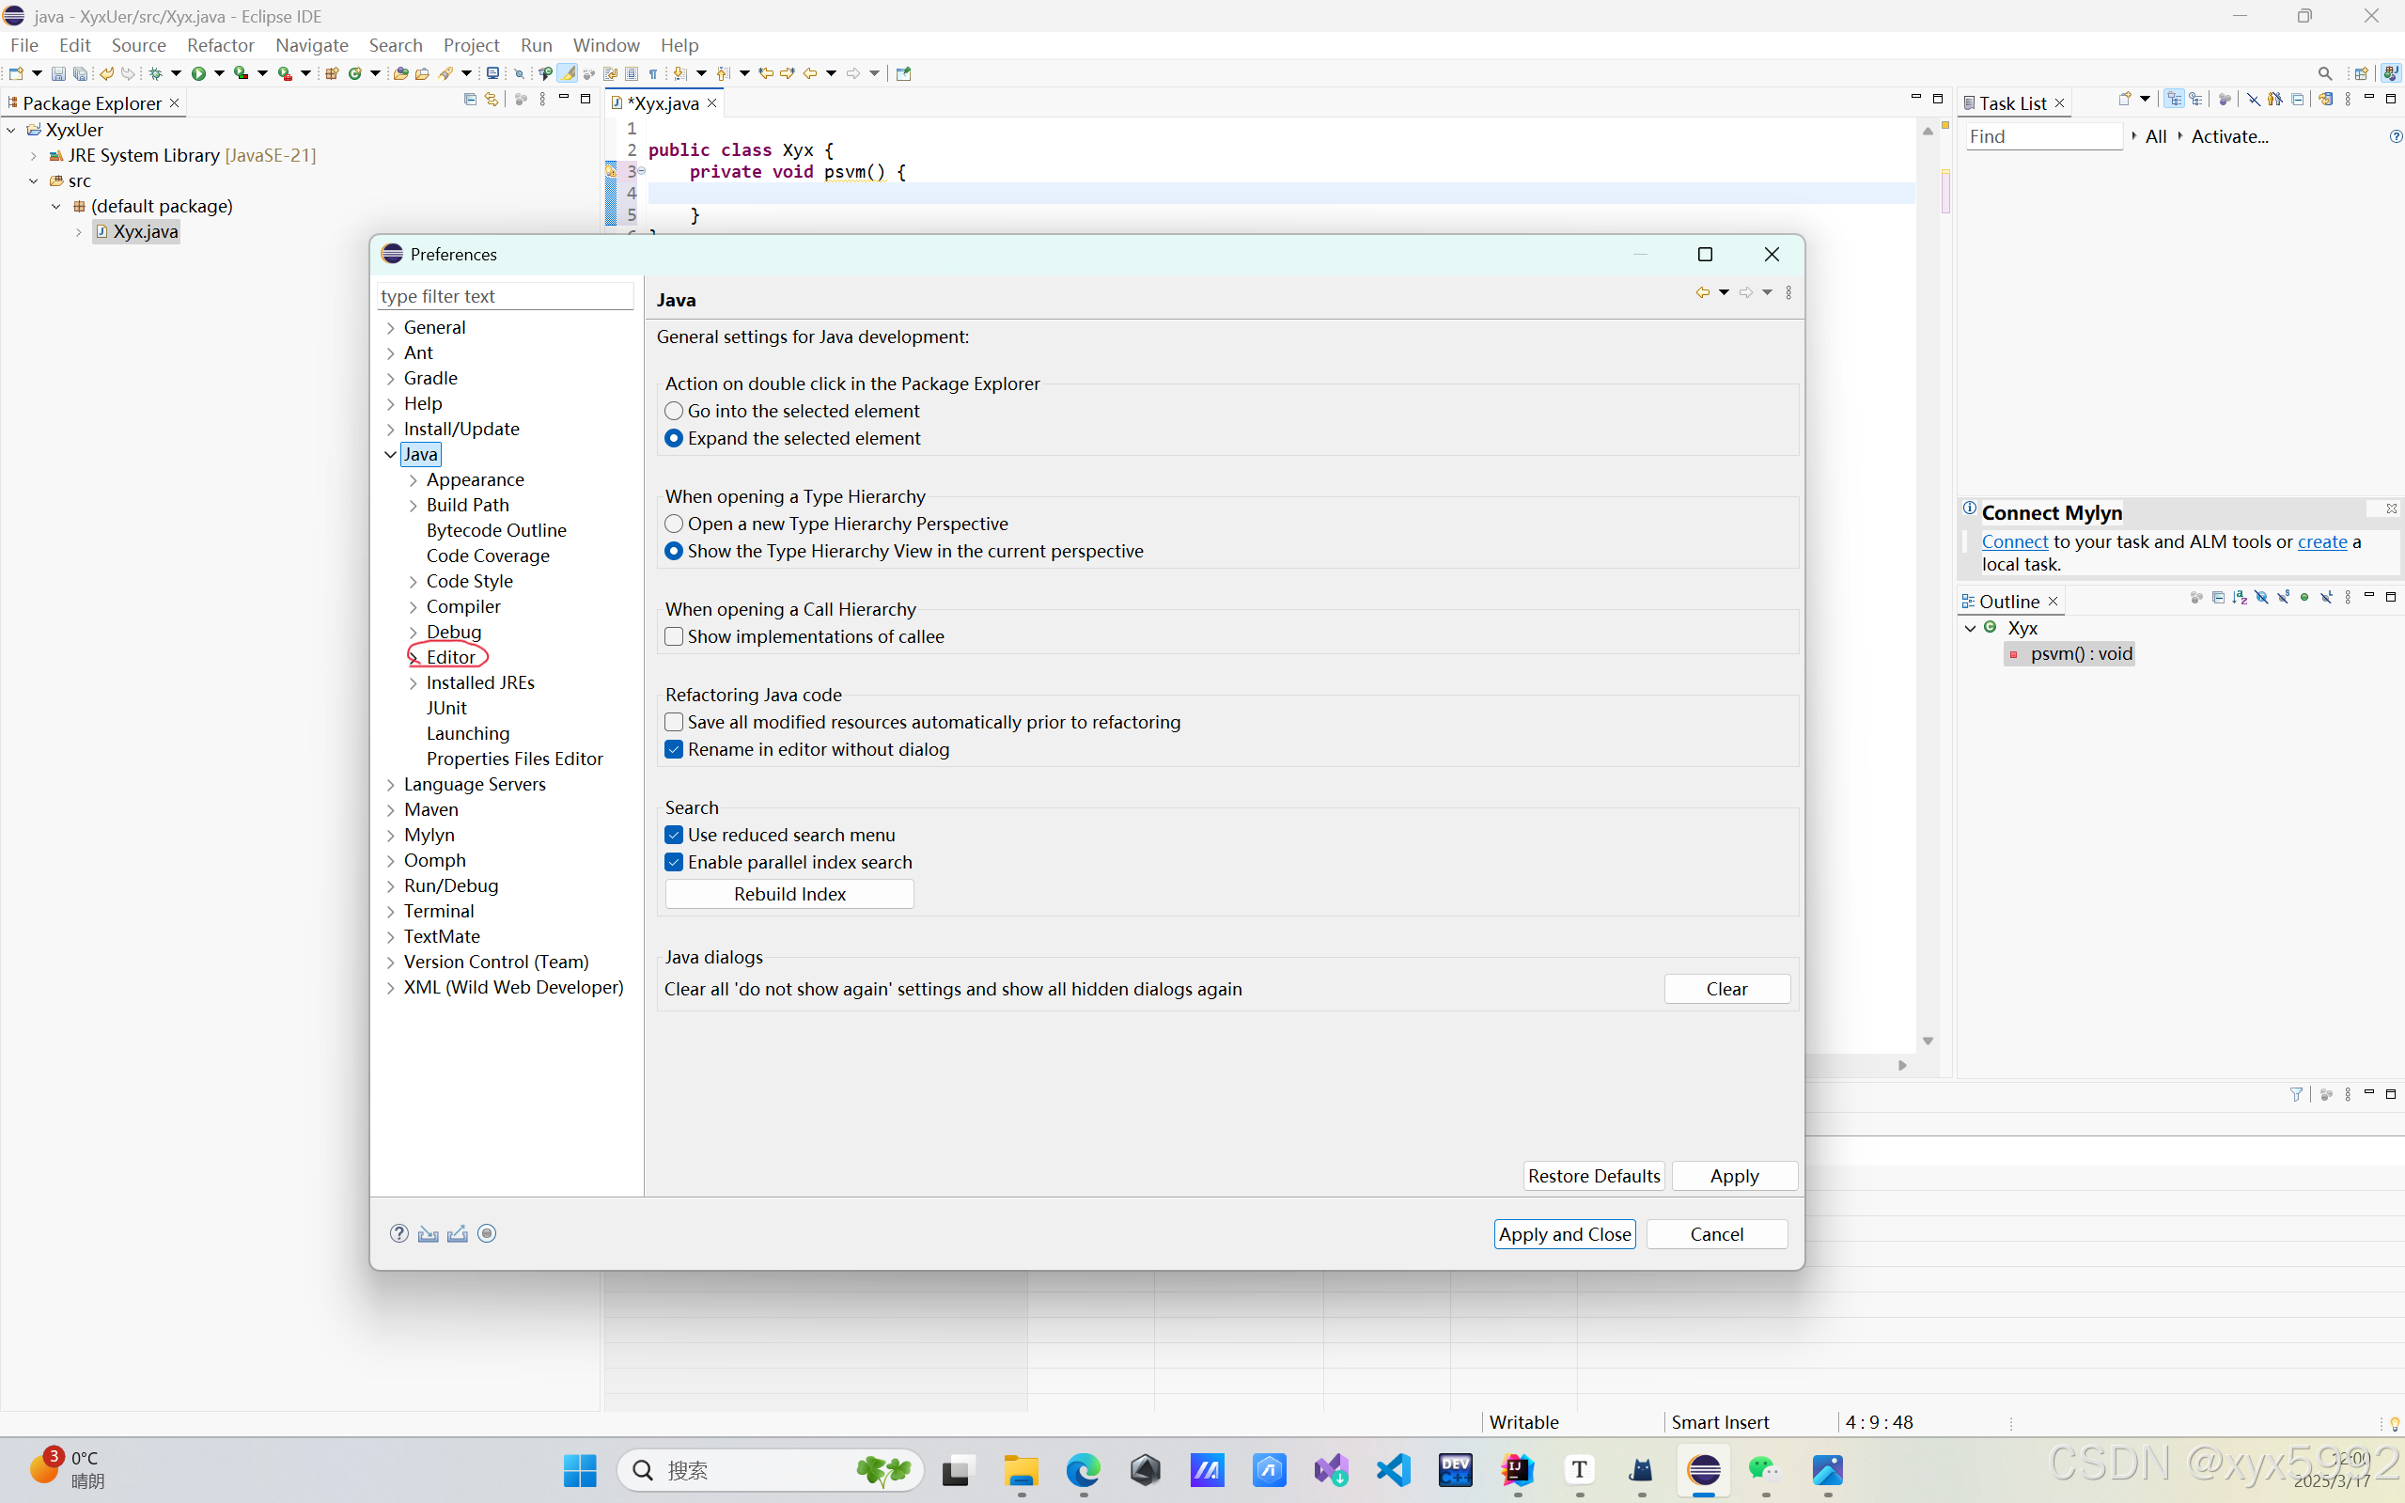Viewport: 2405px width, 1503px height.
Task: Click the Rebuild Index button
Action: [x=789, y=894]
